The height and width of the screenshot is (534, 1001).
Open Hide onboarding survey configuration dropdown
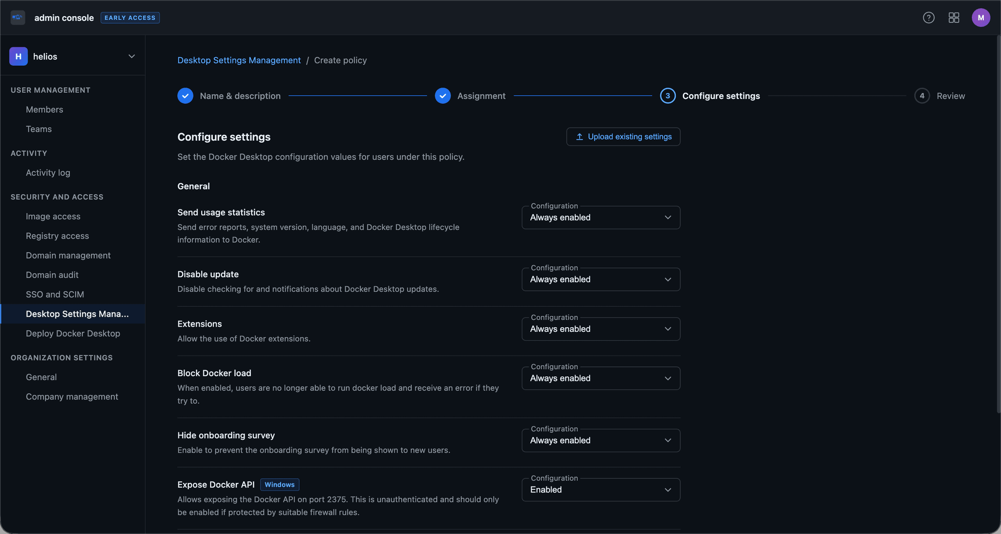(x=601, y=441)
